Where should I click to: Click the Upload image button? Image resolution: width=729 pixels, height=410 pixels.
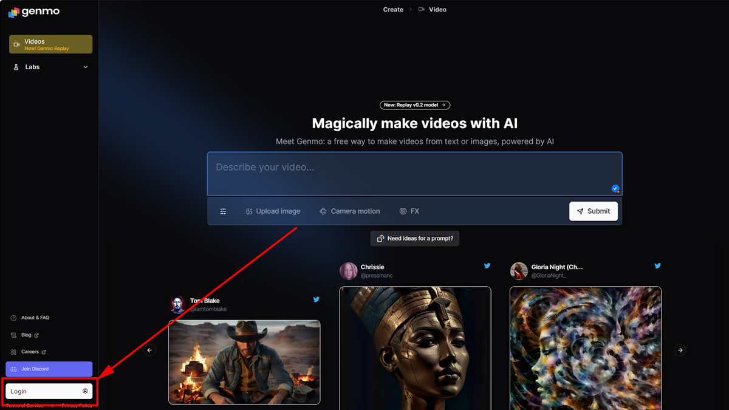(273, 211)
